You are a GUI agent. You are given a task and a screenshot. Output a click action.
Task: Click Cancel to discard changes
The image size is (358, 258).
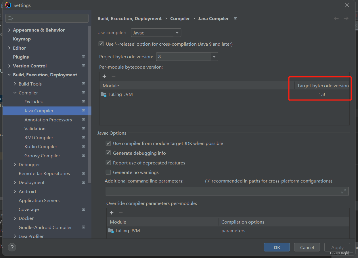tap(307, 247)
